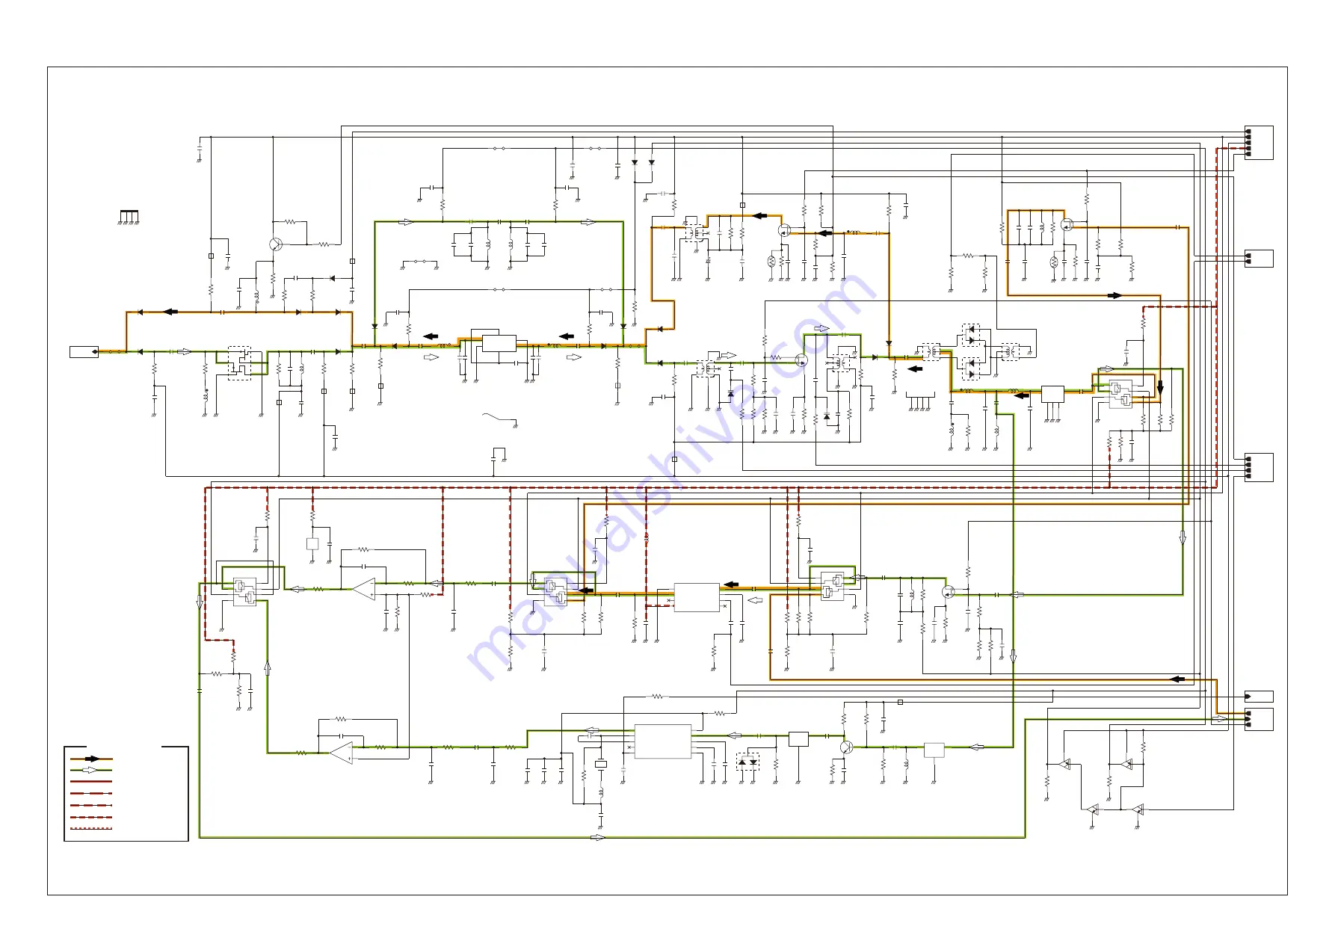
Task: Select the two-pin connector block on right edge
Action: point(1259,259)
